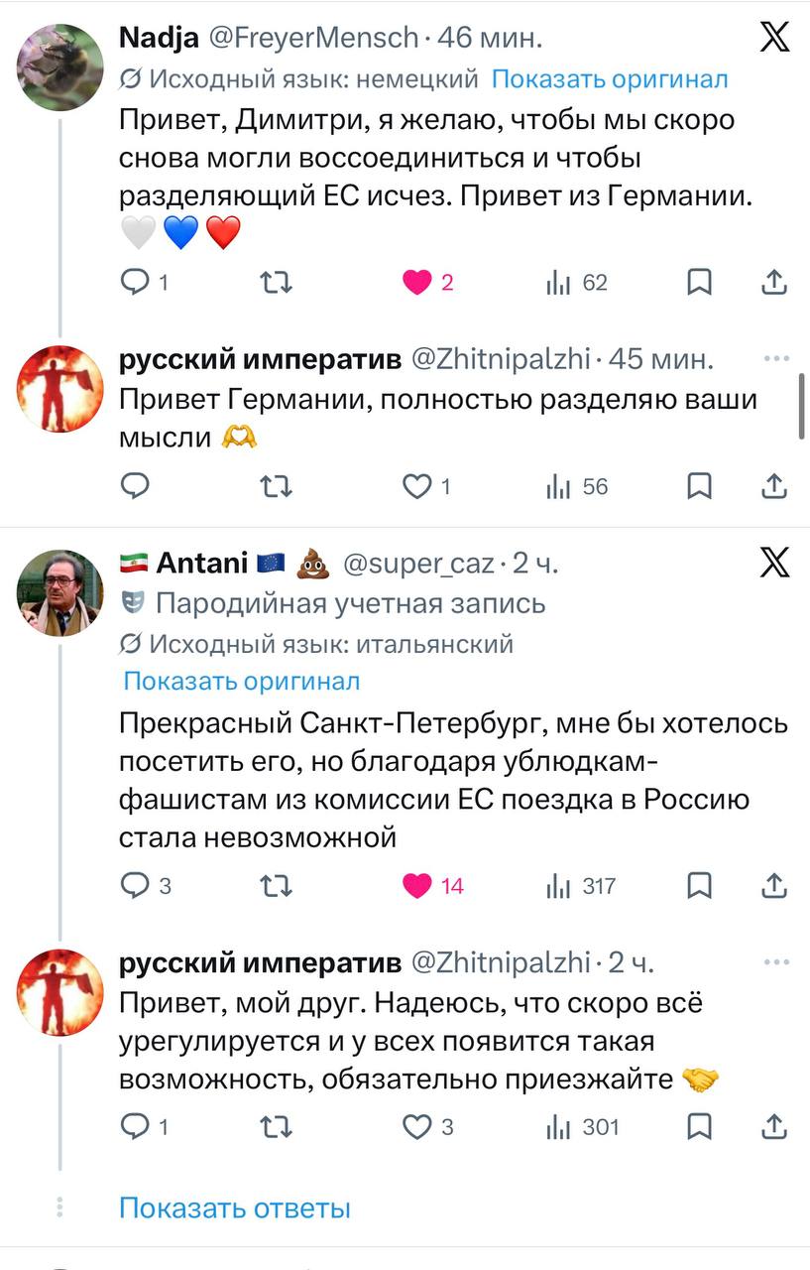Image resolution: width=810 pixels, height=1270 pixels.
Task: Like the reply with 3 likes
Action: pyautogui.click(x=417, y=1126)
